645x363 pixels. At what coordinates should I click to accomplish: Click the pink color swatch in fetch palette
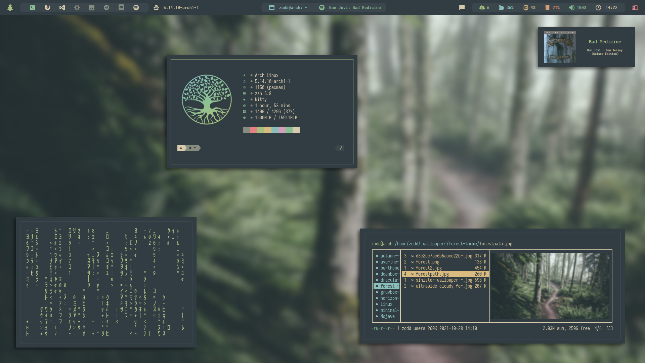(x=282, y=130)
